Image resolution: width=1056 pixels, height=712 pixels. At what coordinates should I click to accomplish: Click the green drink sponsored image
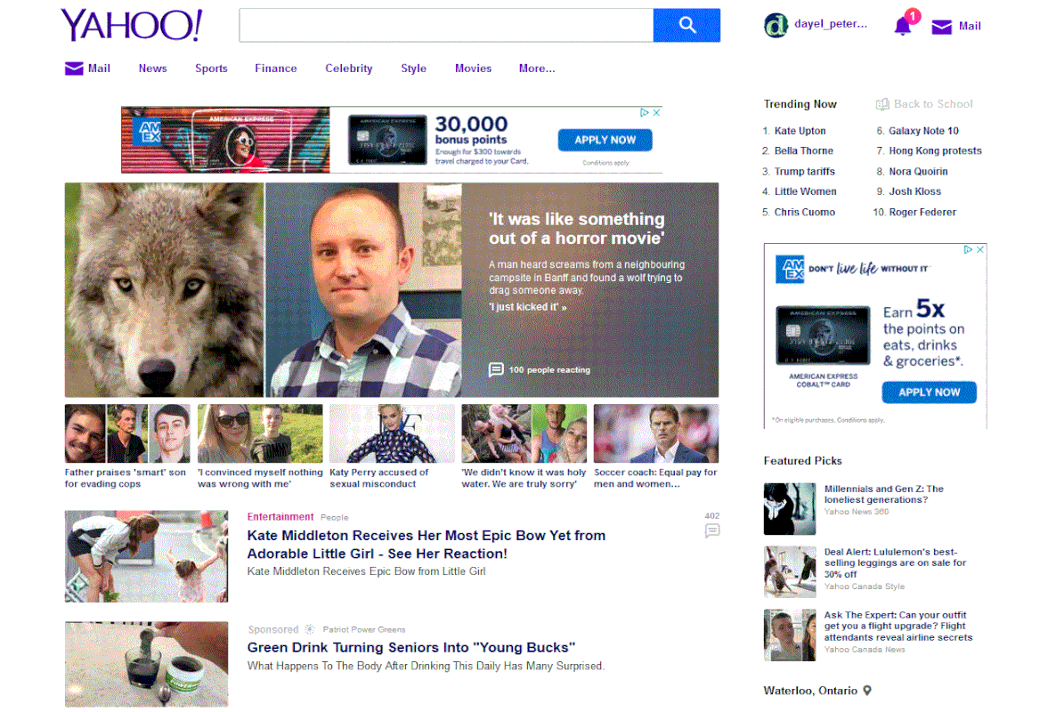pos(146,664)
